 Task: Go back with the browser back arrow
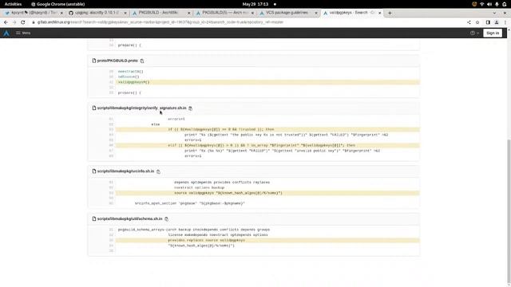pos(6,22)
